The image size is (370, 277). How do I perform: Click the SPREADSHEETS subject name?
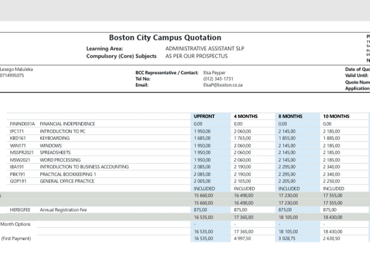tap(55, 152)
